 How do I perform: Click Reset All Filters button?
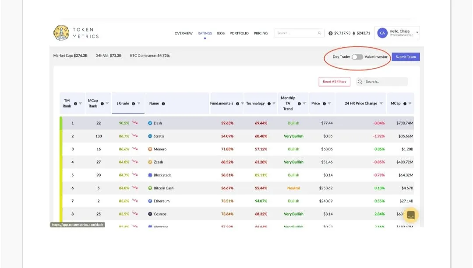(335, 82)
